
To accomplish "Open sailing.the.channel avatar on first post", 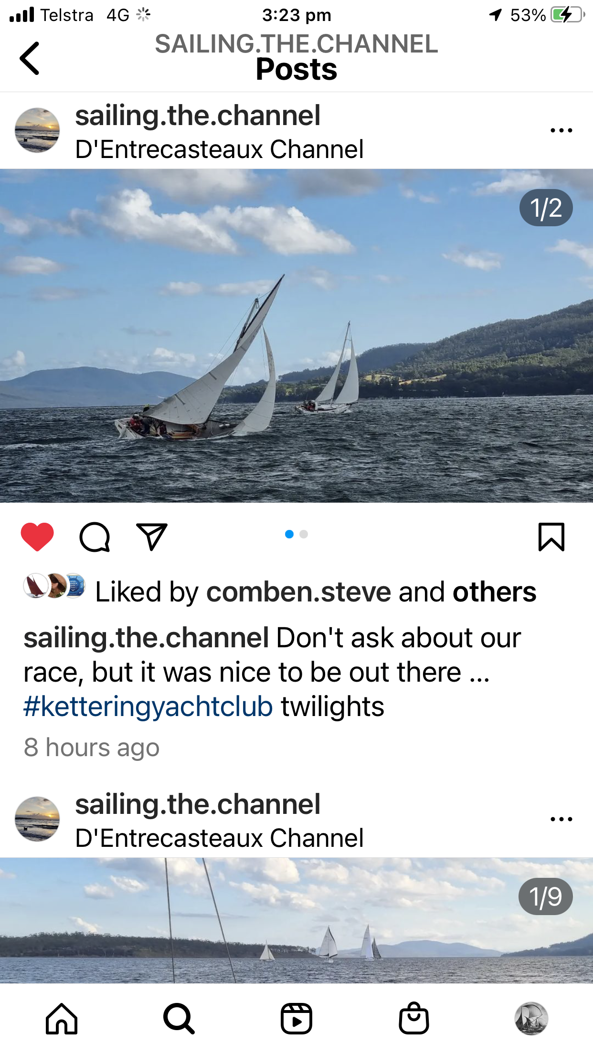I will [x=37, y=130].
